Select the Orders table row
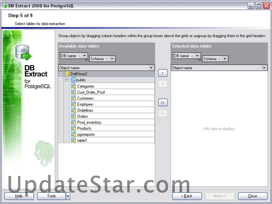The width and height of the screenshot is (272, 204). click(x=112, y=116)
